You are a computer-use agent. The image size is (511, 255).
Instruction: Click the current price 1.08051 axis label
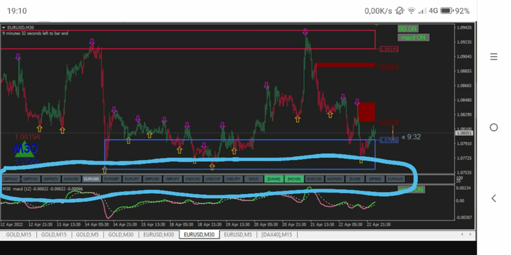point(465,133)
